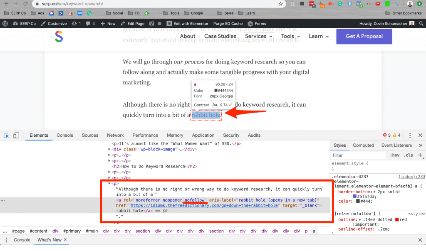
Task: Open Case Studies in site navigation
Action: coord(220,36)
